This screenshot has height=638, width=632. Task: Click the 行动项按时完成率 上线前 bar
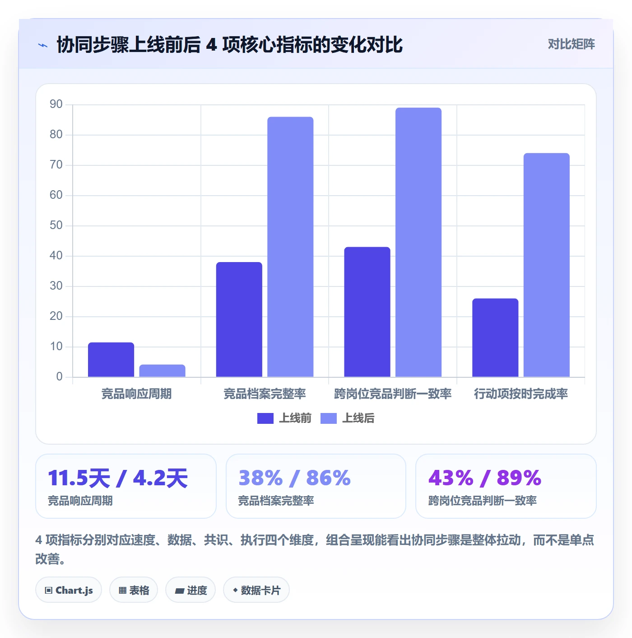495,338
